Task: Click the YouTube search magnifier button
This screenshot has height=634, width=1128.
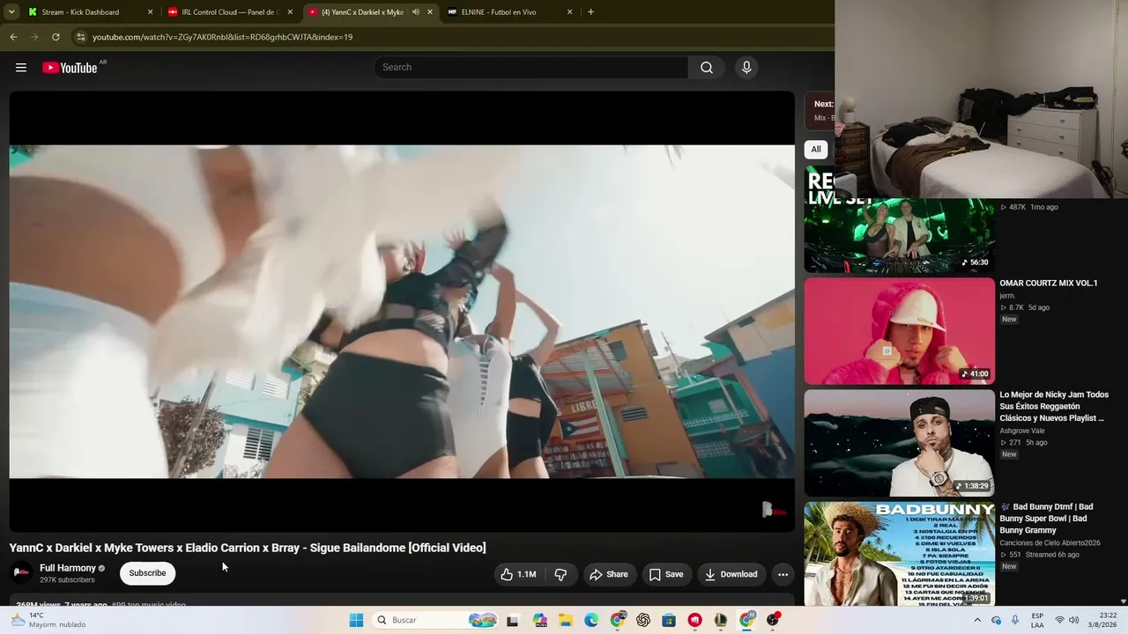Action: click(x=707, y=68)
